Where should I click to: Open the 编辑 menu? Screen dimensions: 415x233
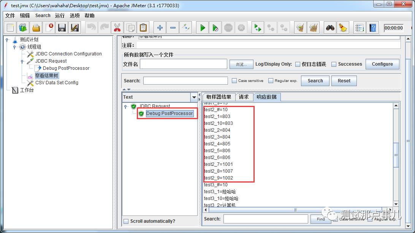25,16
